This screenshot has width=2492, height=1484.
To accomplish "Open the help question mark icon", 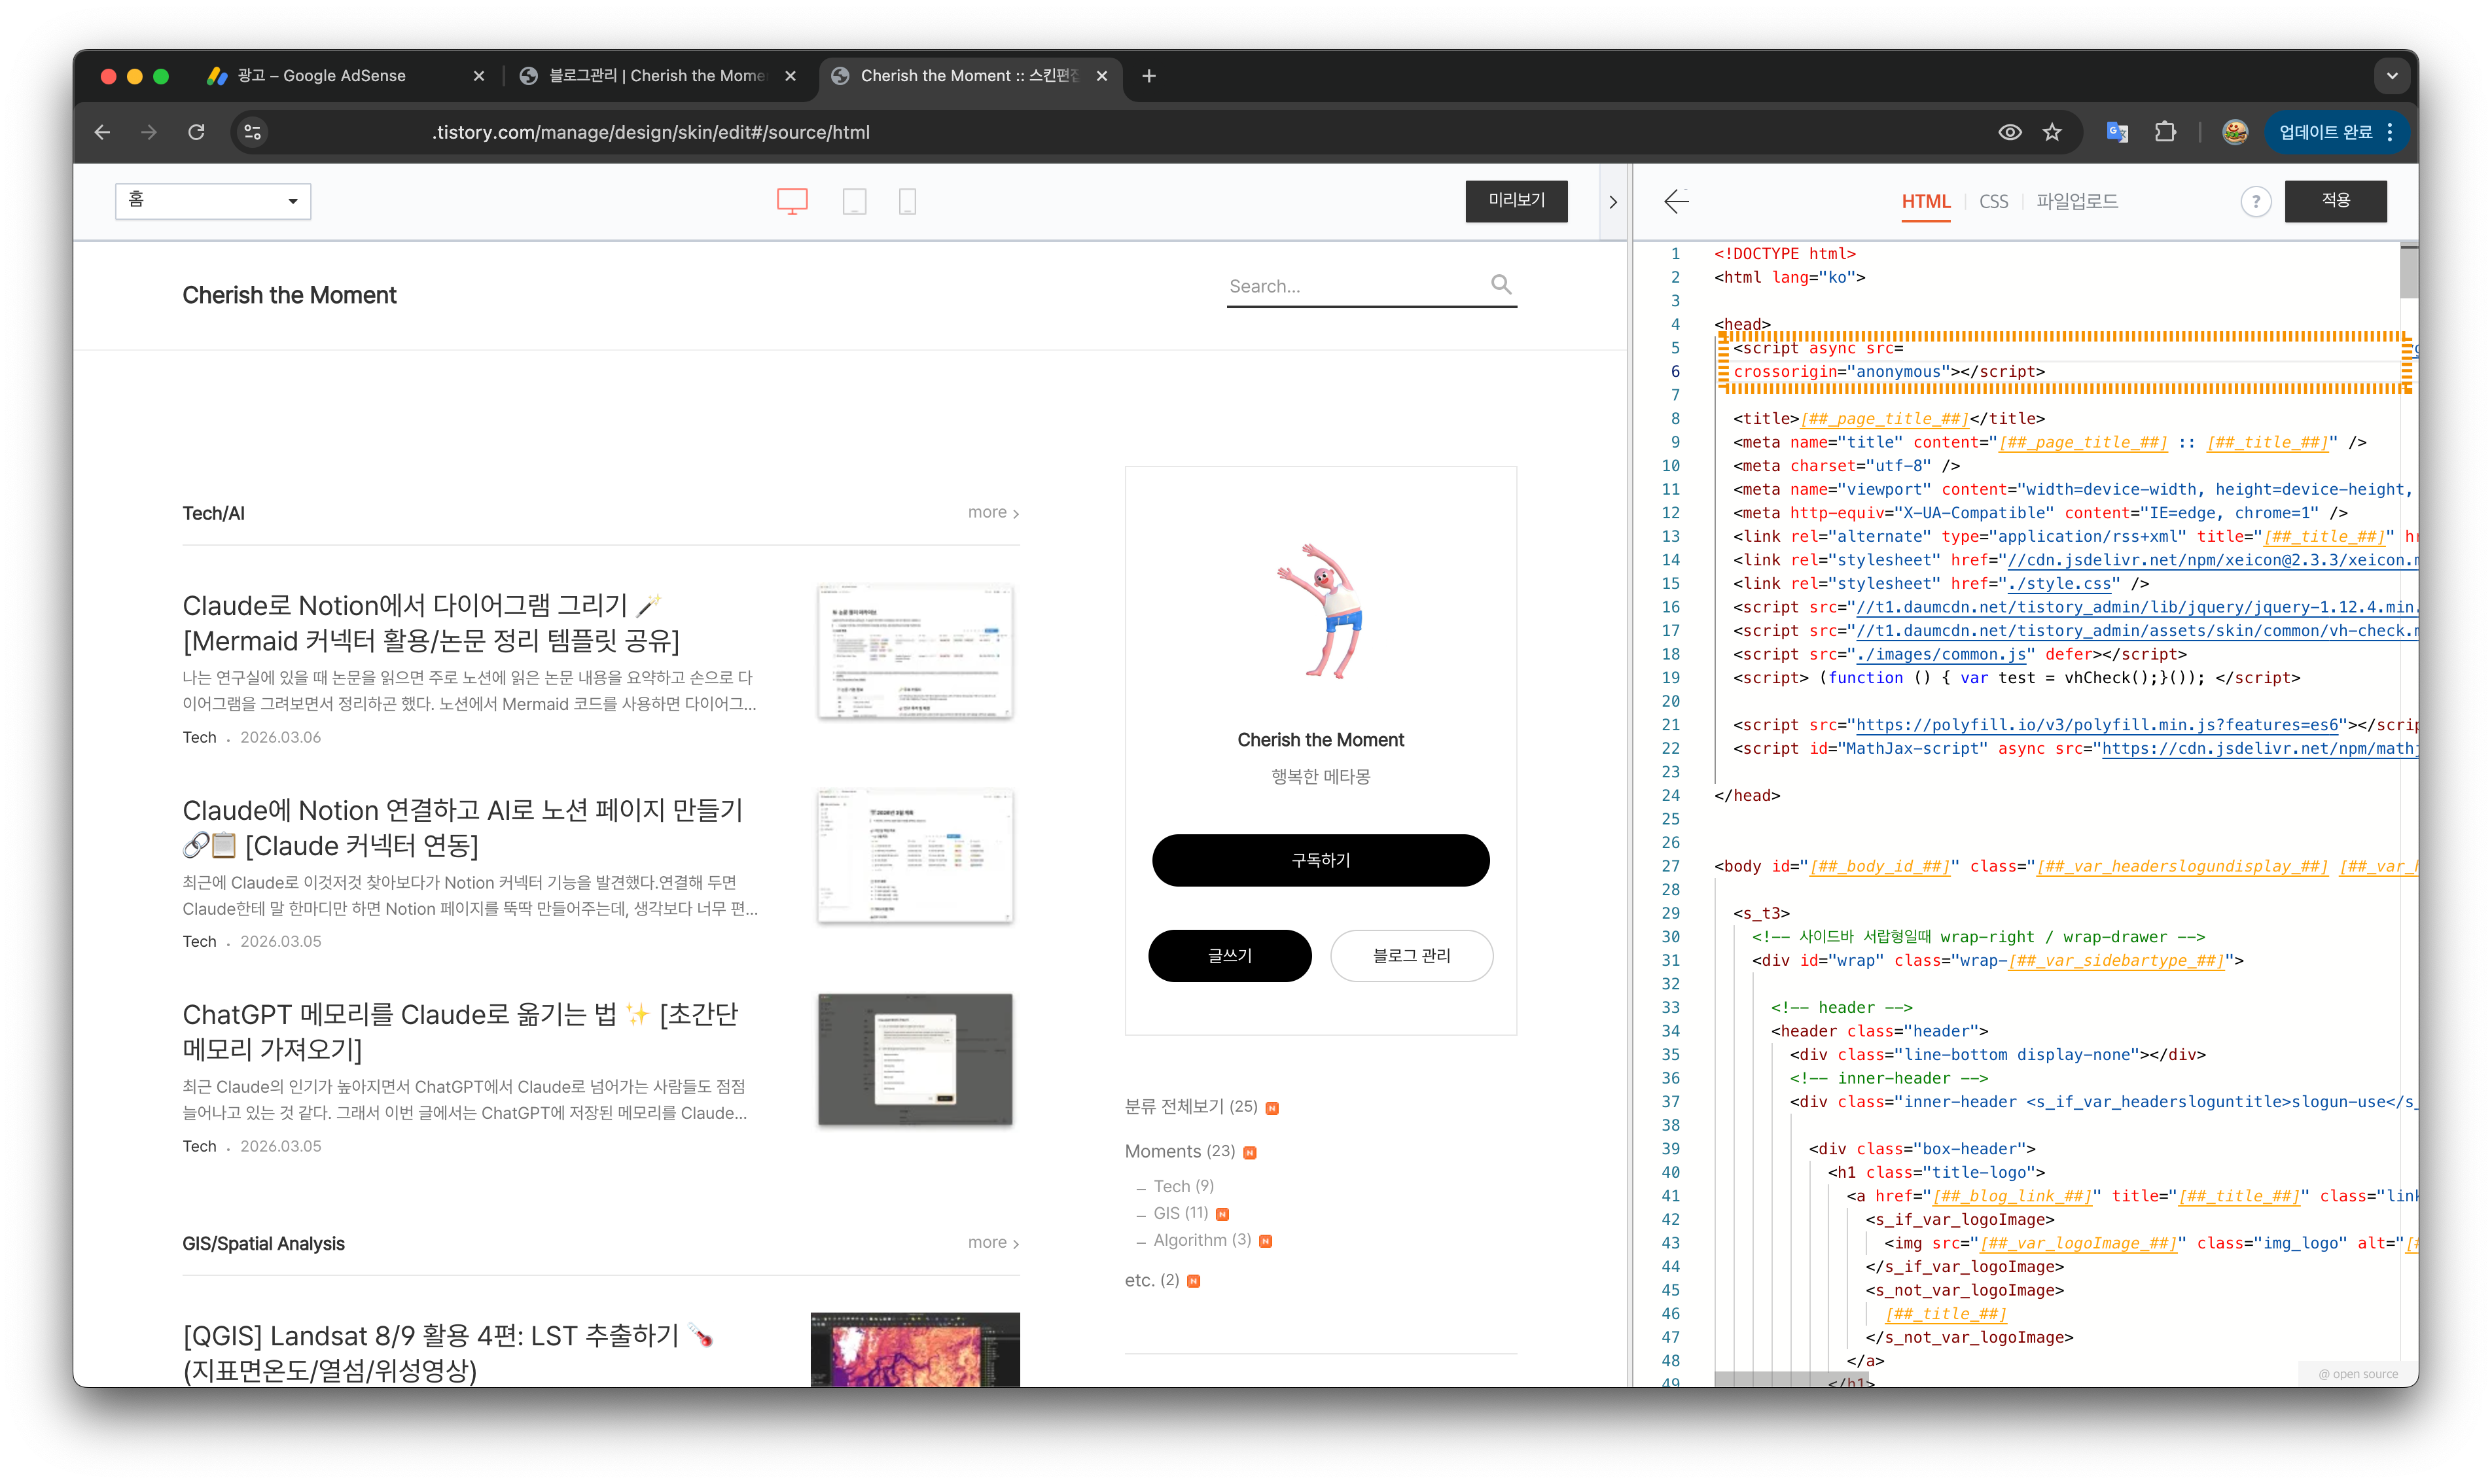I will (2255, 202).
